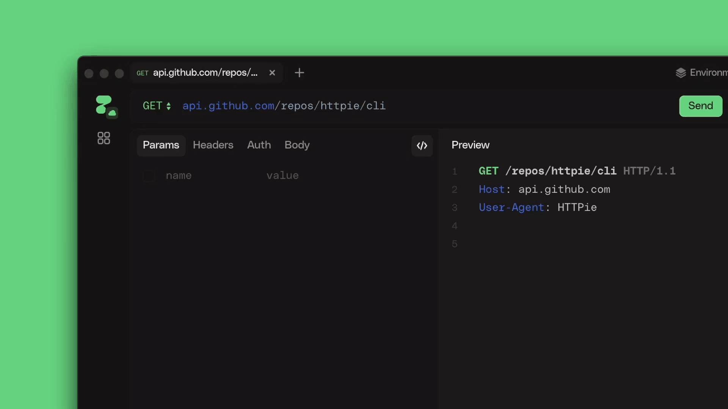Click the minimize window dot
This screenshot has height=409, width=728.
[x=104, y=73]
